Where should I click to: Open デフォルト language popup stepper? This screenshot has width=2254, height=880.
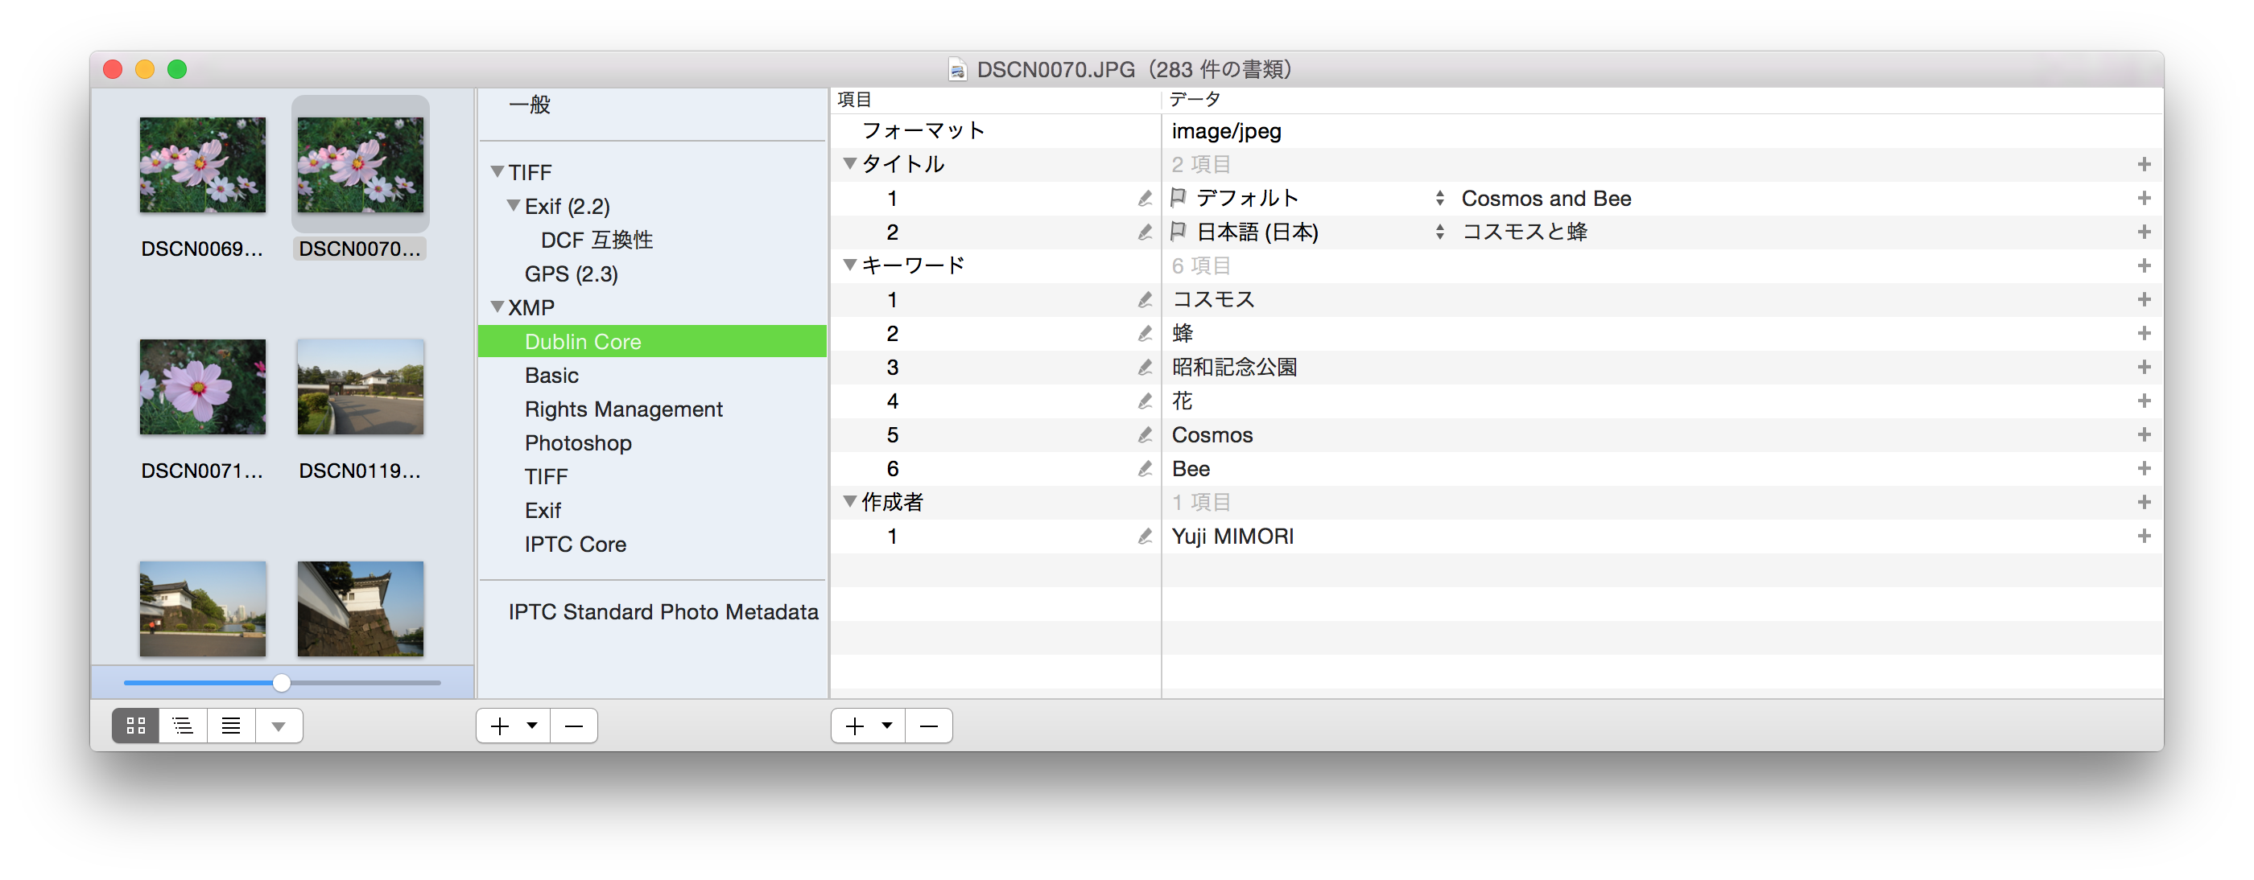pos(1439,199)
